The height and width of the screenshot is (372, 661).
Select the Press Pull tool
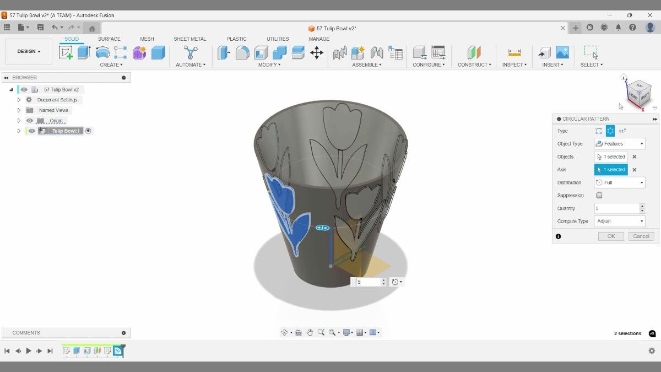coord(224,52)
